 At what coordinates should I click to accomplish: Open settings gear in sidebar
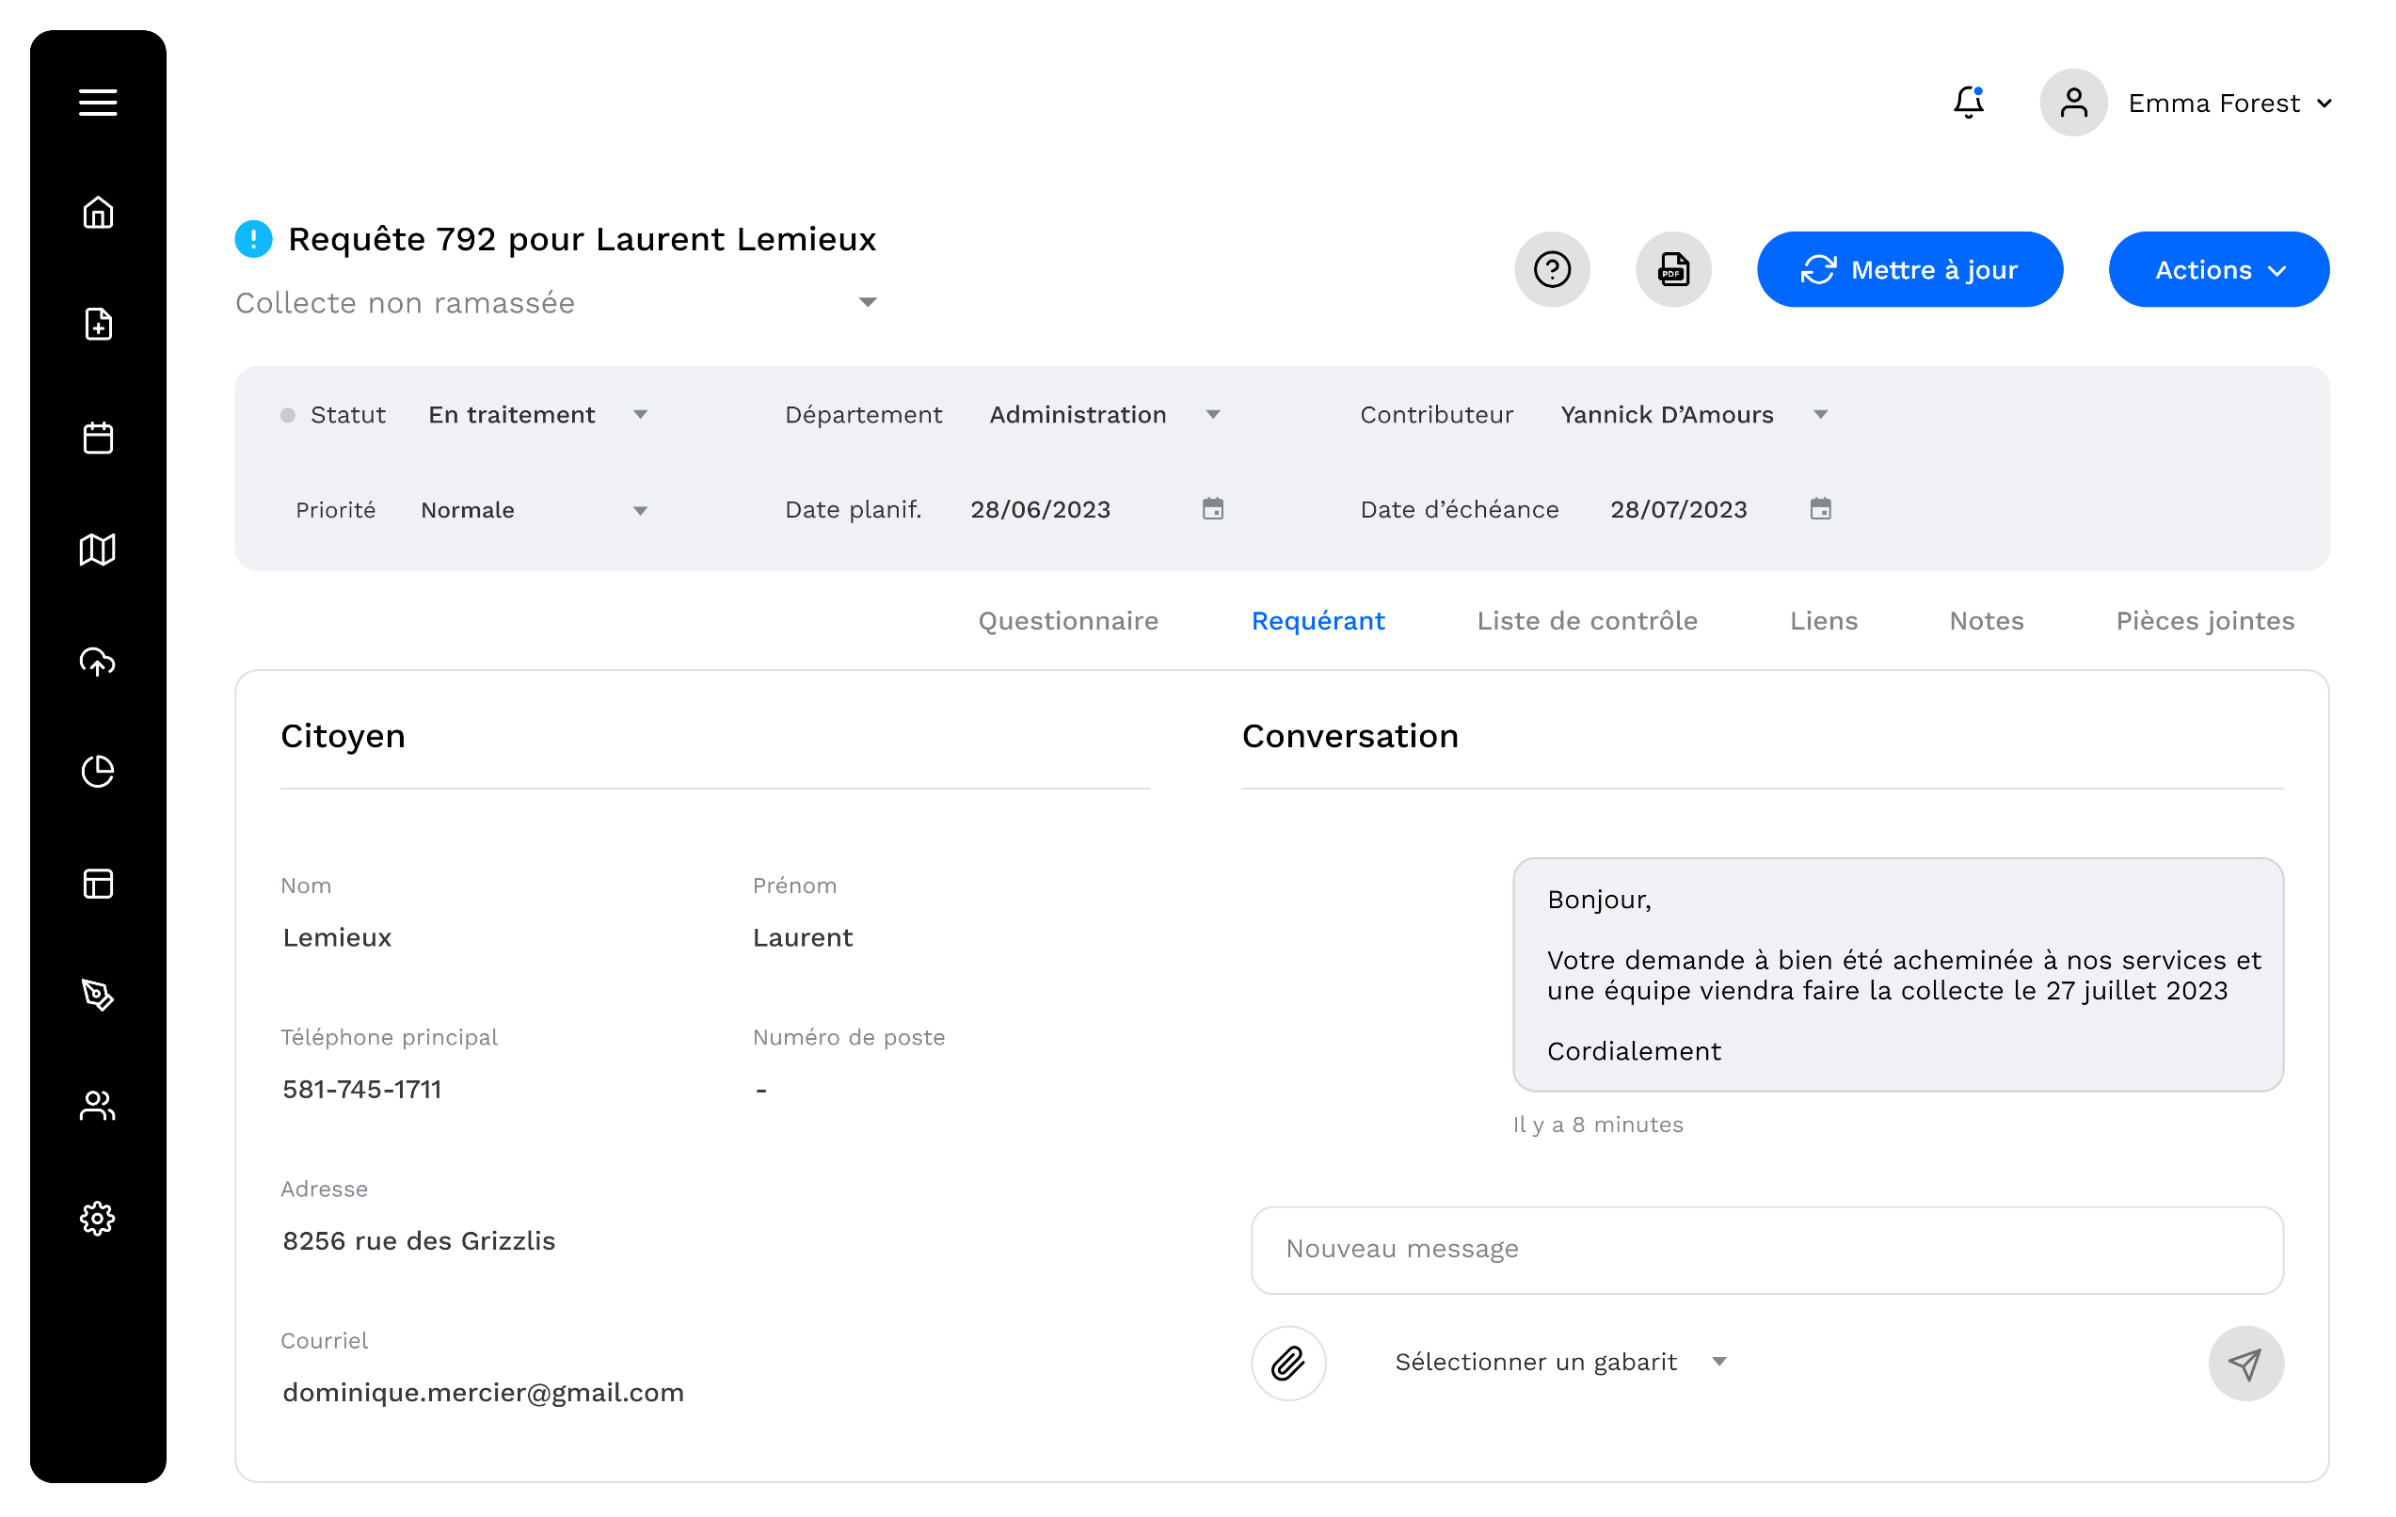98,1219
